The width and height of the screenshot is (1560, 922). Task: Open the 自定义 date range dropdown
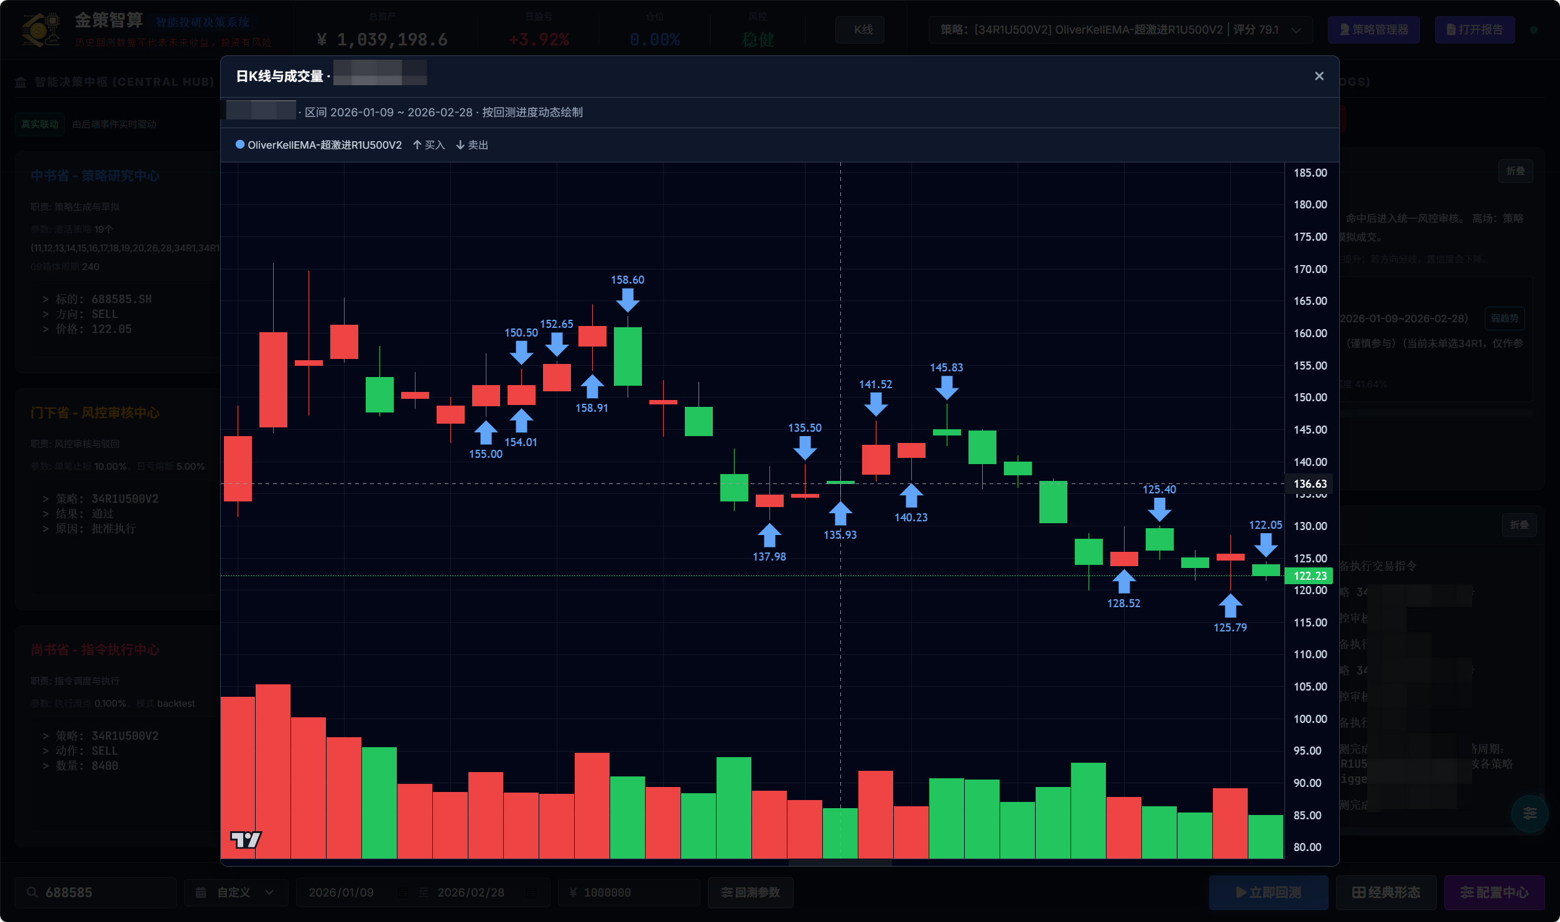pos(236,893)
